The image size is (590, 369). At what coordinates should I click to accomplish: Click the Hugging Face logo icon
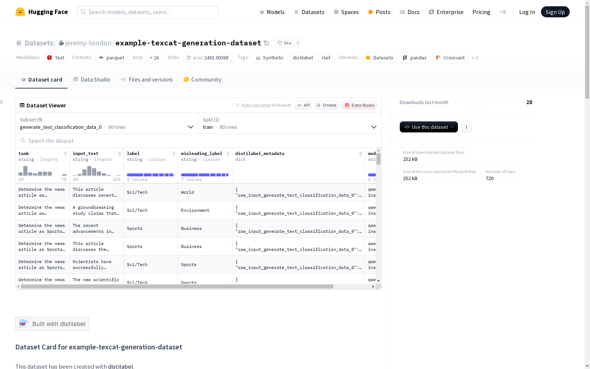(x=20, y=12)
